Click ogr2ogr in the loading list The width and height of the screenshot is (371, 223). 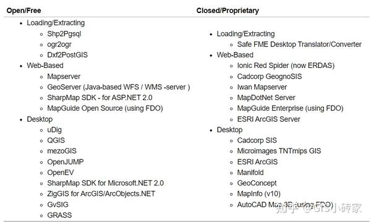(x=59, y=44)
